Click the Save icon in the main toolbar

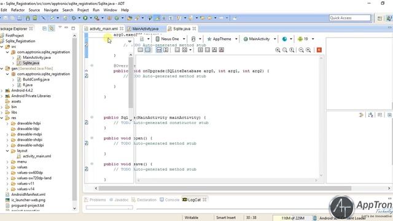[x=6, y=18]
